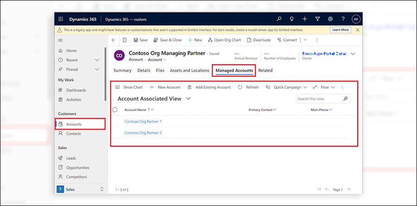Screen dimensions: 417x206
Task: Open the advanced find filter icon
Action: click(317, 19)
